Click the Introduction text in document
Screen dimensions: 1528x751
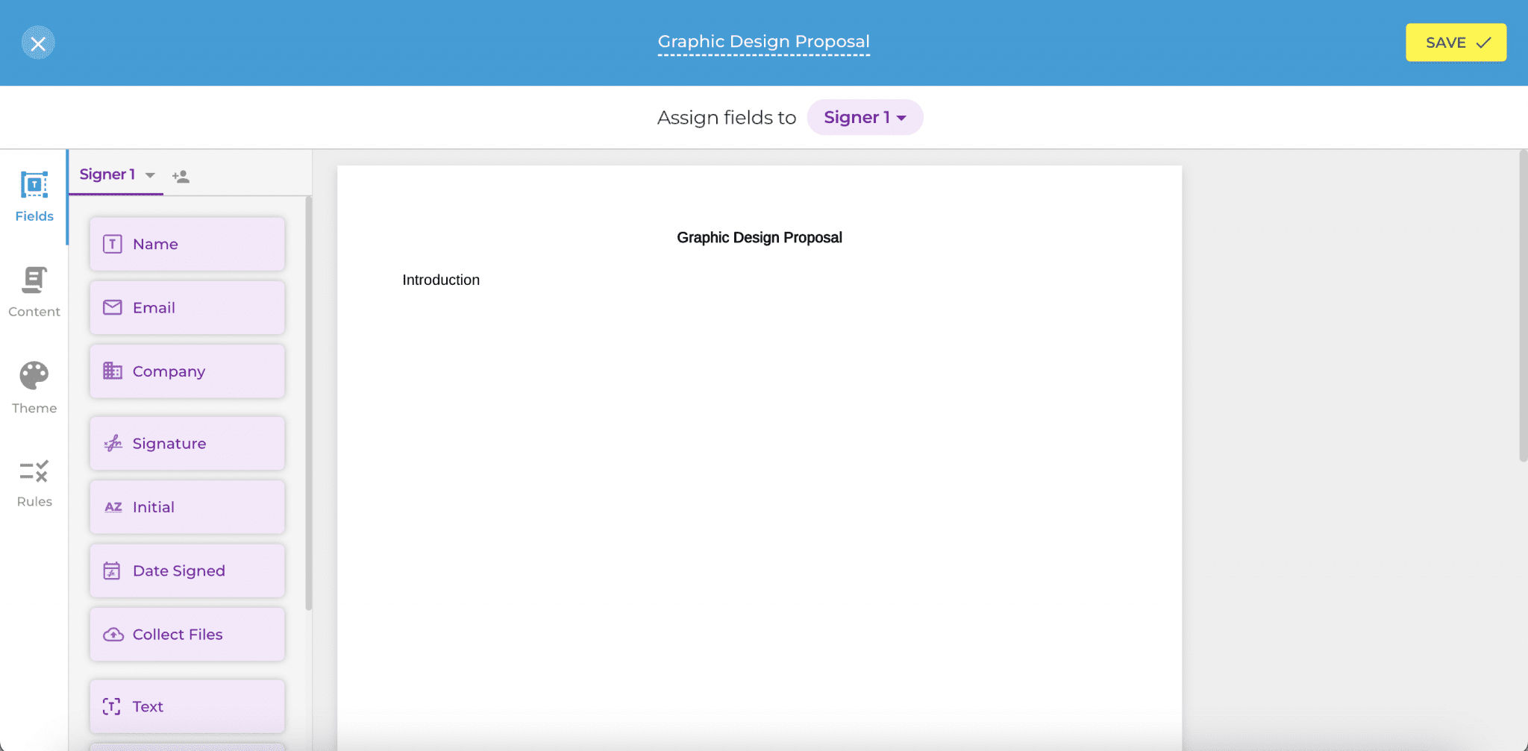(x=441, y=280)
